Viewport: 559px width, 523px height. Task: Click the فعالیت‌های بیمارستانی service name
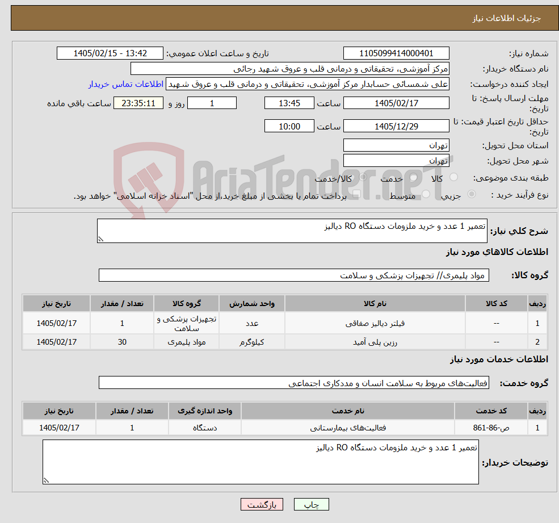point(347,428)
